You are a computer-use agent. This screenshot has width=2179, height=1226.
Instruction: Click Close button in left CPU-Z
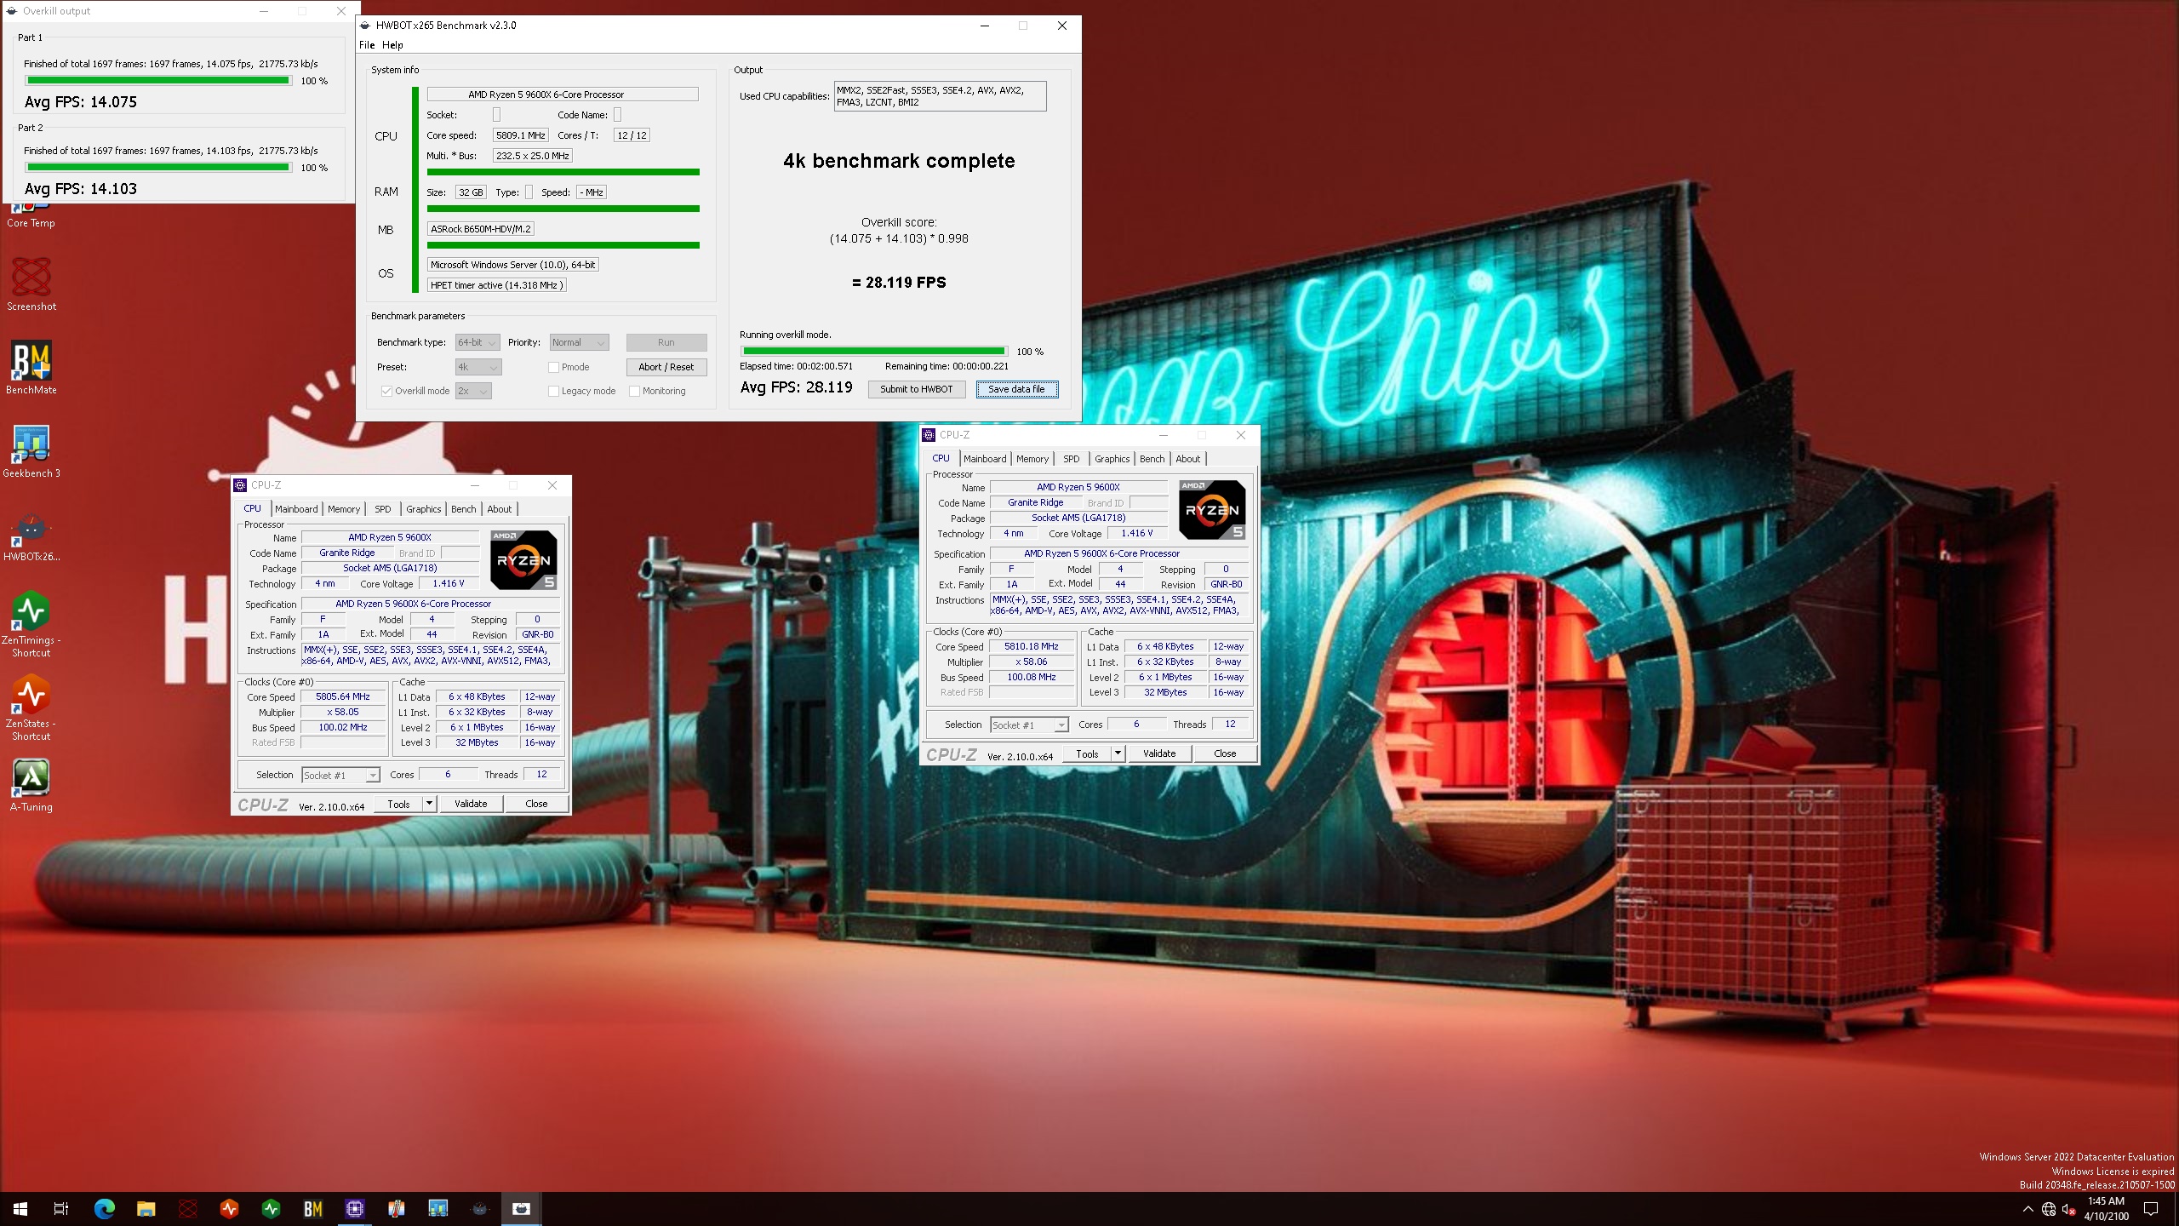coord(536,803)
